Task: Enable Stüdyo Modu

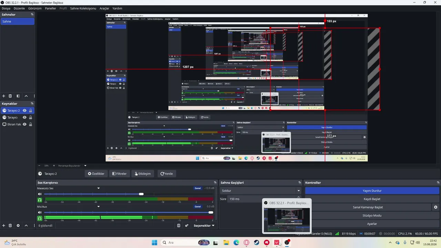Action: [372, 216]
